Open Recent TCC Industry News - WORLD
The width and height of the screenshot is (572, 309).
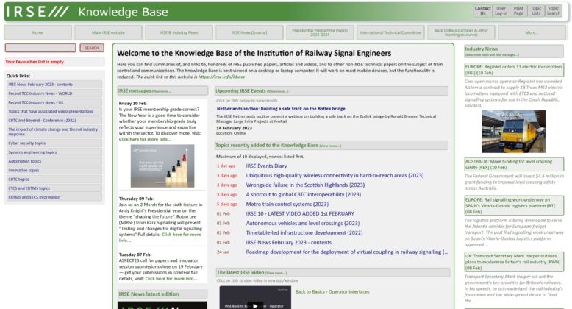(x=54, y=93)
